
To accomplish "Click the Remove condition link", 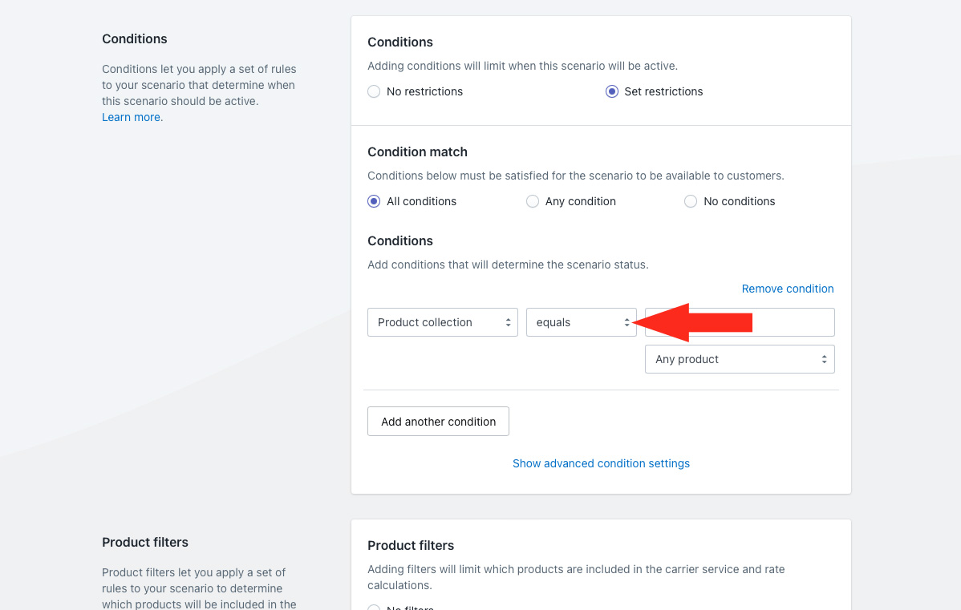I will tap(787, 289).
